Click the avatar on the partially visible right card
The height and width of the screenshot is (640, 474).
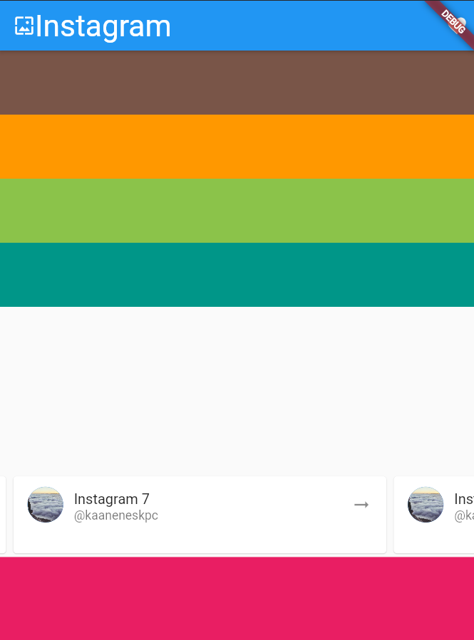426,505
